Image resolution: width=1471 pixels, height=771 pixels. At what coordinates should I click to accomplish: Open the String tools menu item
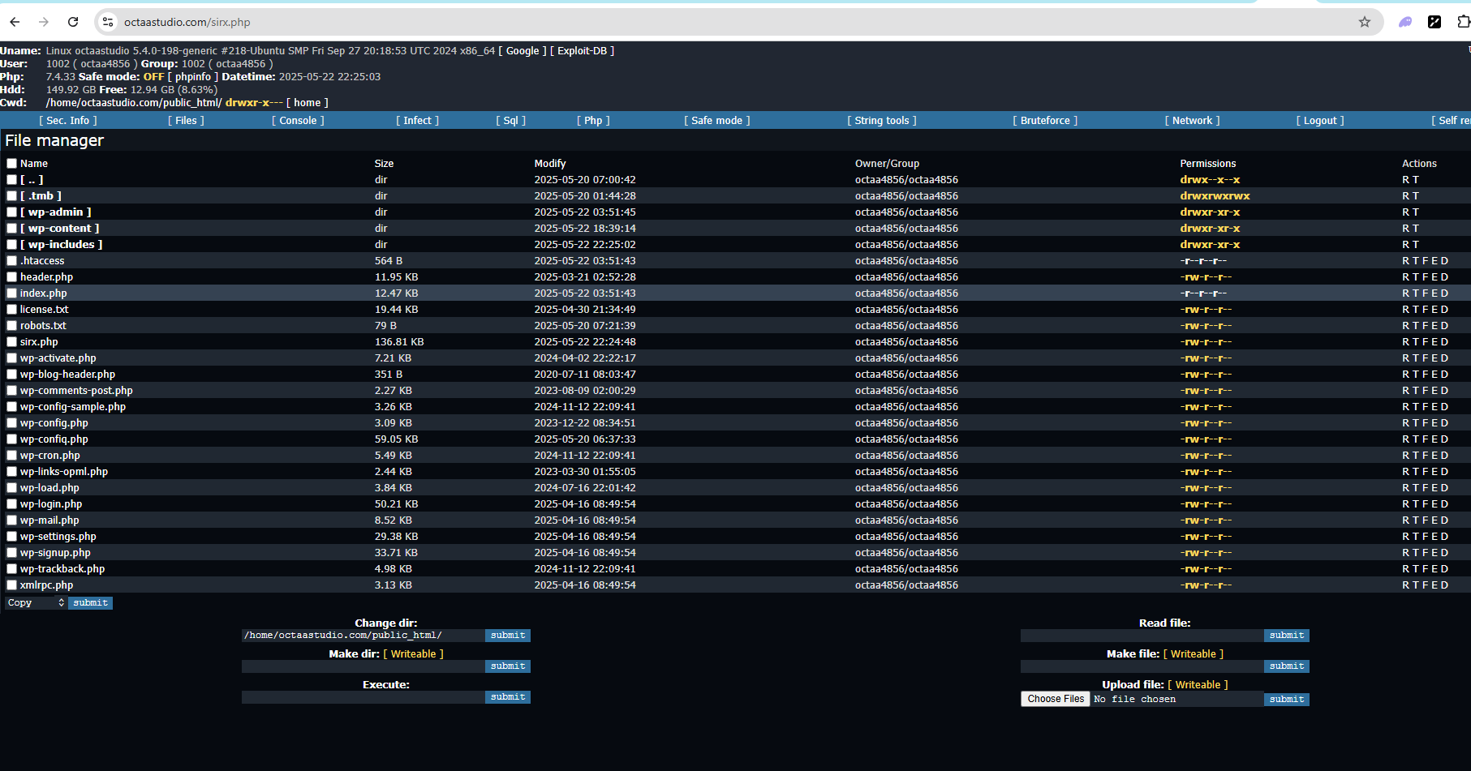tap(882, 120)
